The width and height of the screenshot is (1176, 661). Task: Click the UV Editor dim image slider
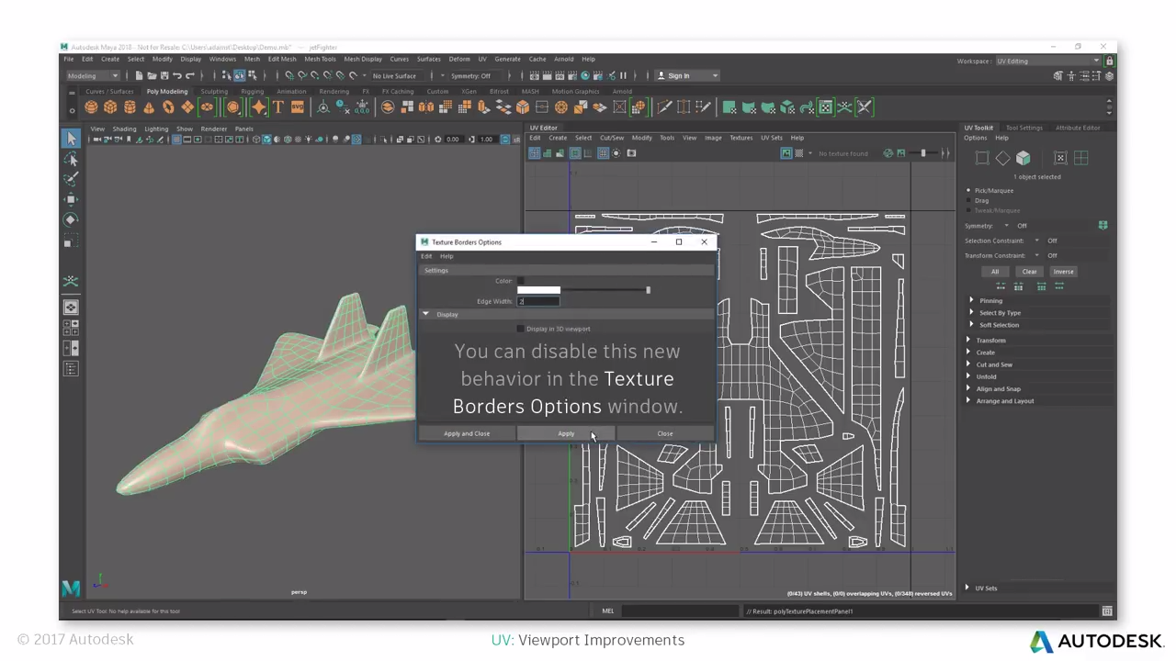pyautogui.click(x=922, y=153)
